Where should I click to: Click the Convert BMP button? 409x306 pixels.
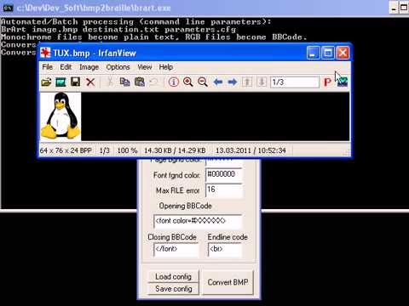(x=228, y=282)
